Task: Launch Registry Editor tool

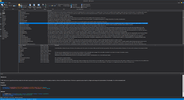Action: [74, 4]
